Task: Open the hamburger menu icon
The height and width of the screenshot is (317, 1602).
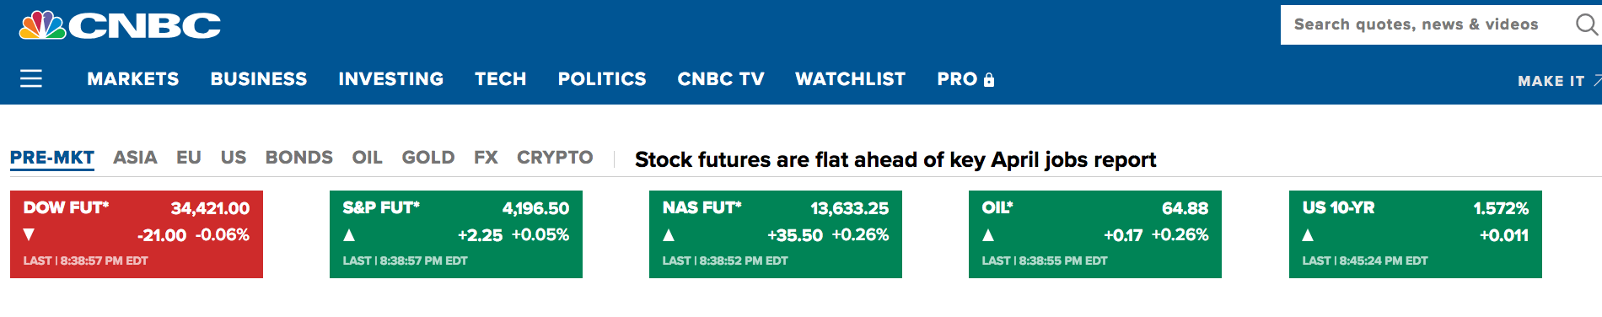Action: coord(31,78)
